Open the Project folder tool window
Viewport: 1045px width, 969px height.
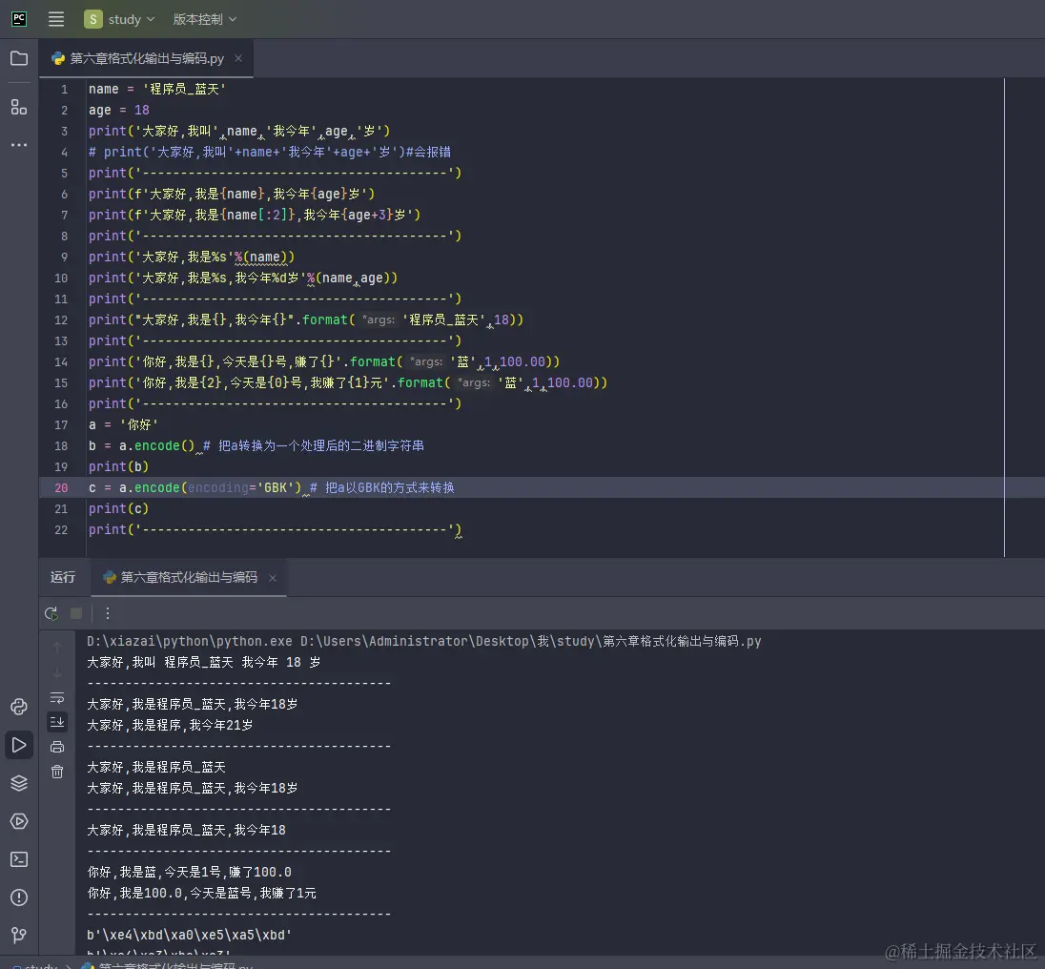pos(19,58)
